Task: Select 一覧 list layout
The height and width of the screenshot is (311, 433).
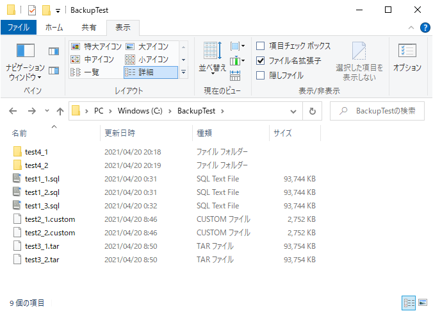Action: tap(85, 72)
